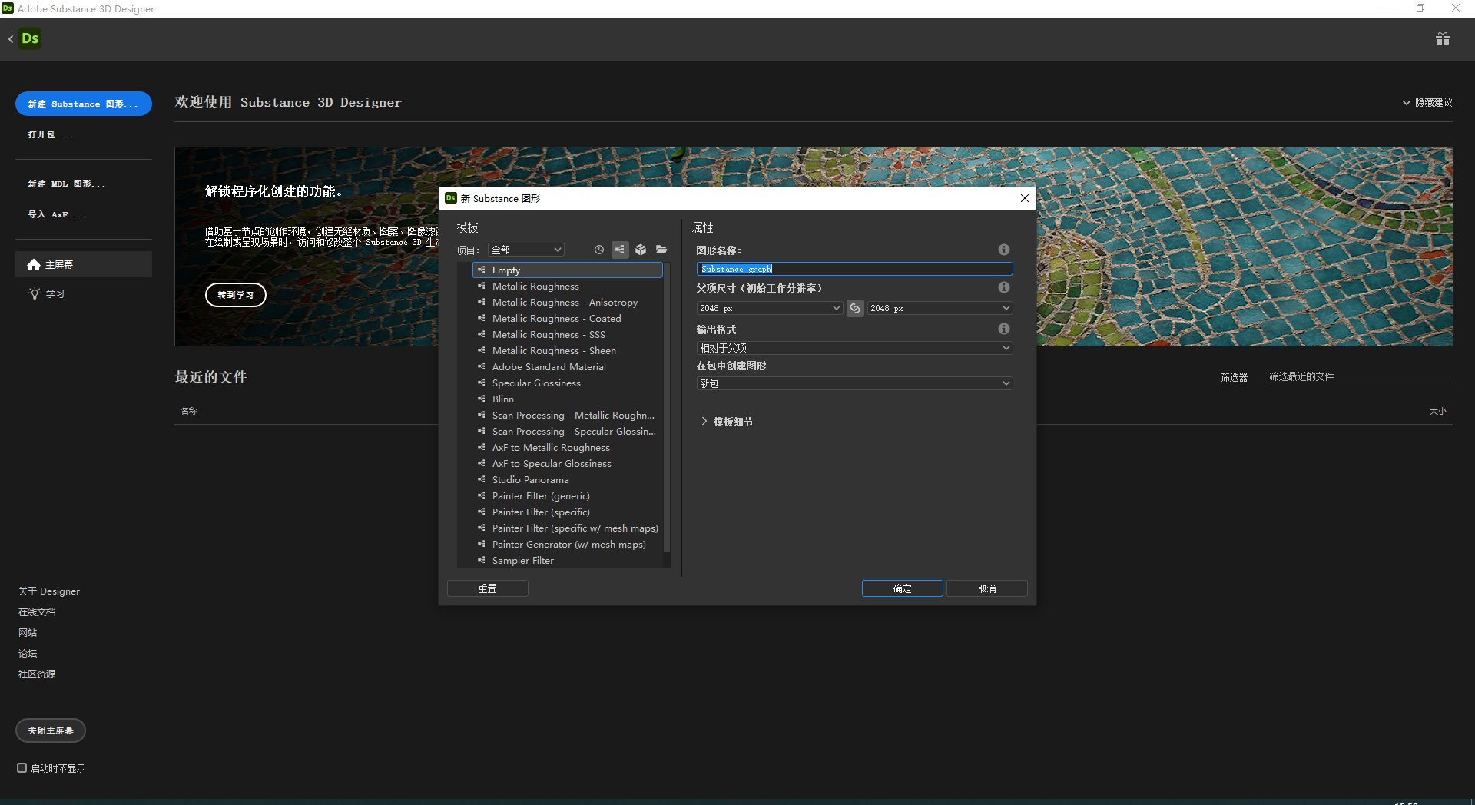Screen dimensions: 1475x805
Task: Click the graph icon beside Empty template
Action: pos(482,270)
